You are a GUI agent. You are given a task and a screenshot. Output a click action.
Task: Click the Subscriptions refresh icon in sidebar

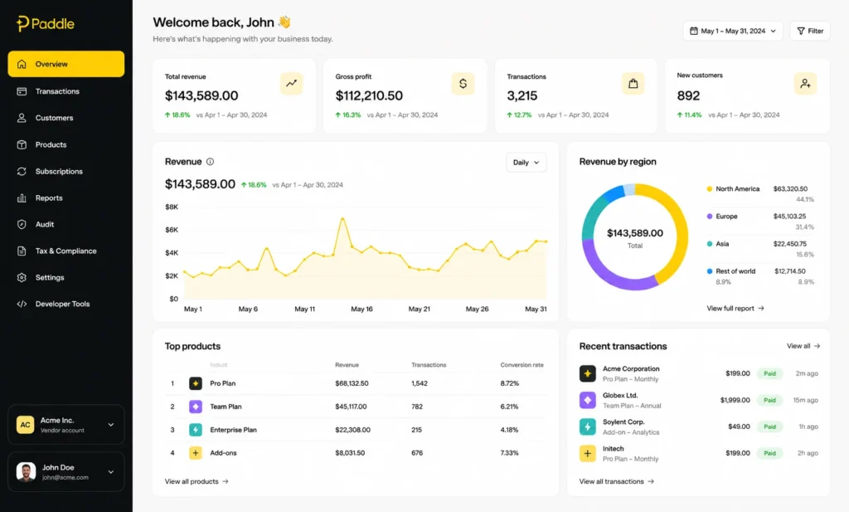22,171
